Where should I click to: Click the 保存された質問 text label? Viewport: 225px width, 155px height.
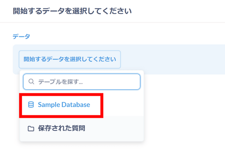[x=61, y=128]
